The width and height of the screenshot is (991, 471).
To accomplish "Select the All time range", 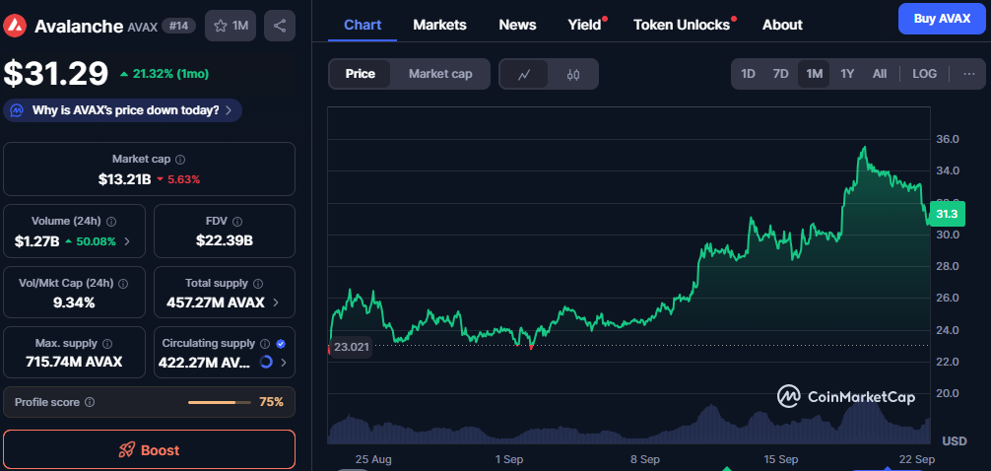I will (879, 74).
